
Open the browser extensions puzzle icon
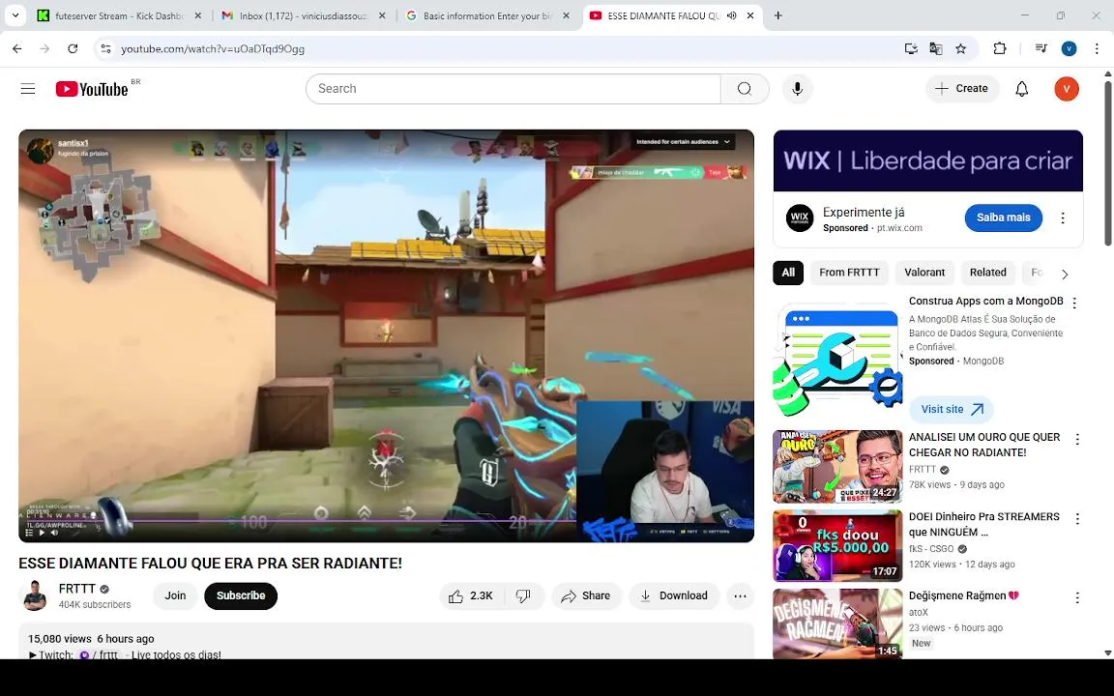pos(1000,48)
